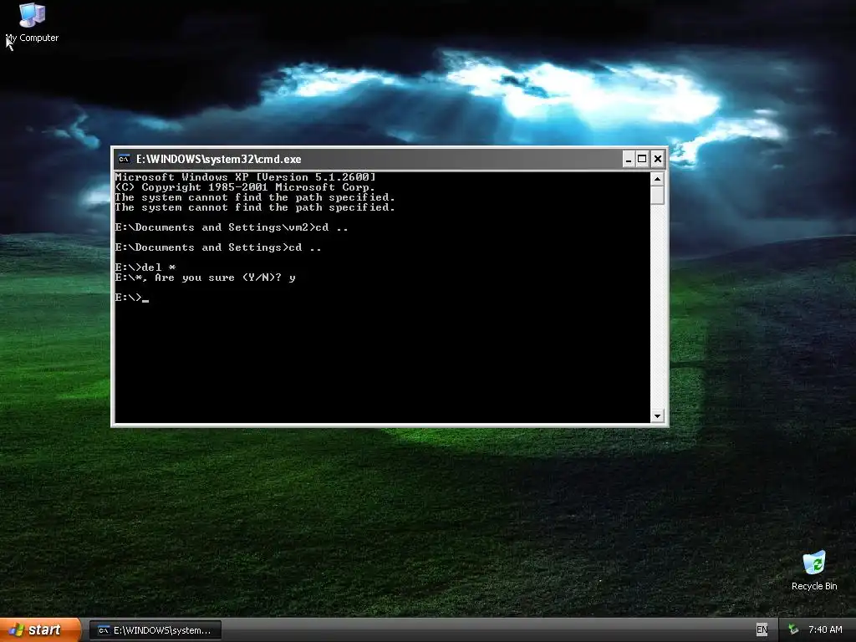Click the 'del *' command line
Screen dimensions: 856x642
145,267
